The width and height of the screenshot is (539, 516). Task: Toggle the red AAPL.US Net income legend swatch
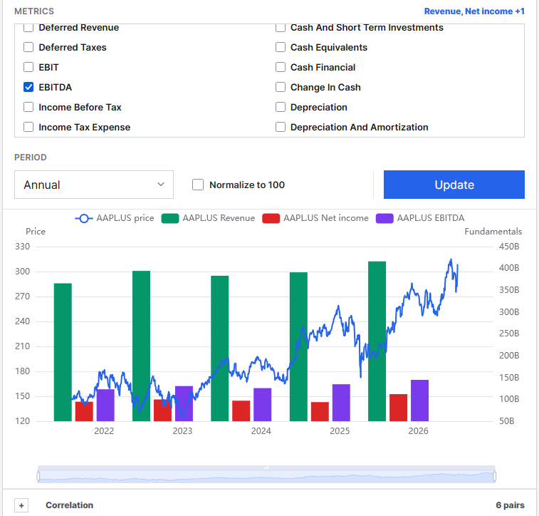pyautogui.click(x=271, y=218)
